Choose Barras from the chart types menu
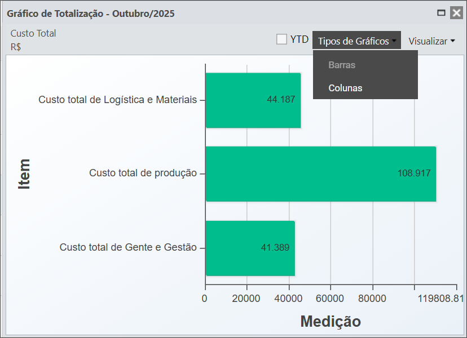 (x=342, y=65)
